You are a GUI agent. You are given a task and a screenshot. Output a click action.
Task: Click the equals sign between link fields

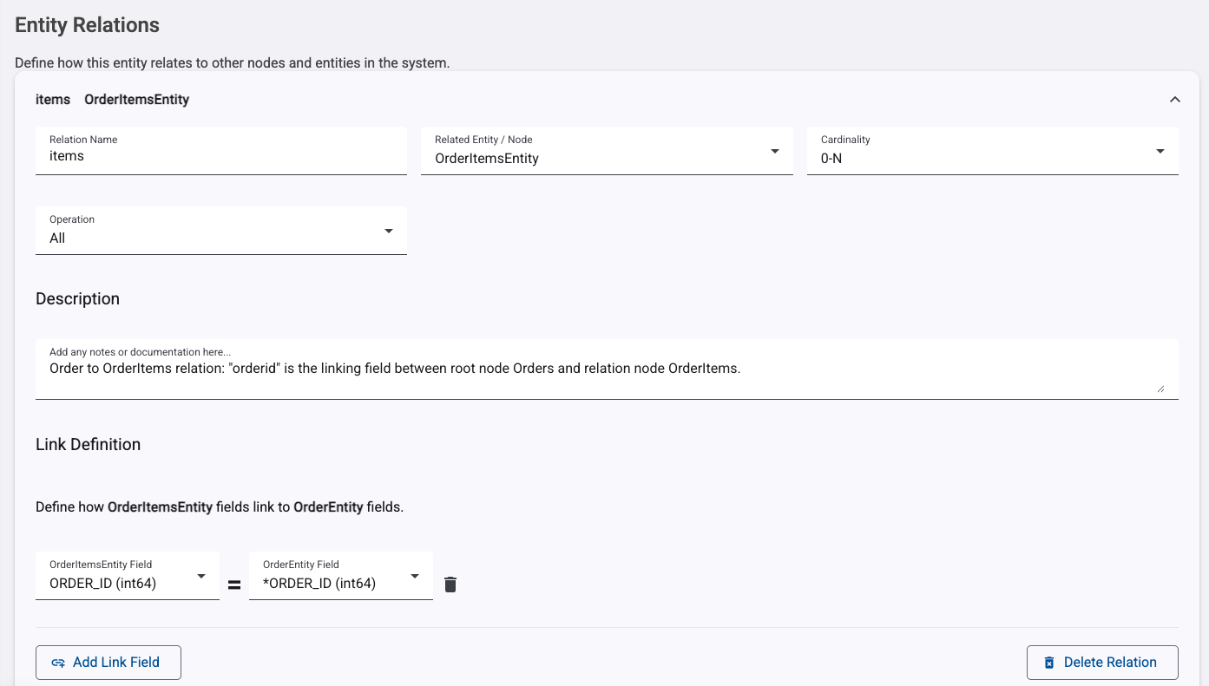[x=234, y=585]
